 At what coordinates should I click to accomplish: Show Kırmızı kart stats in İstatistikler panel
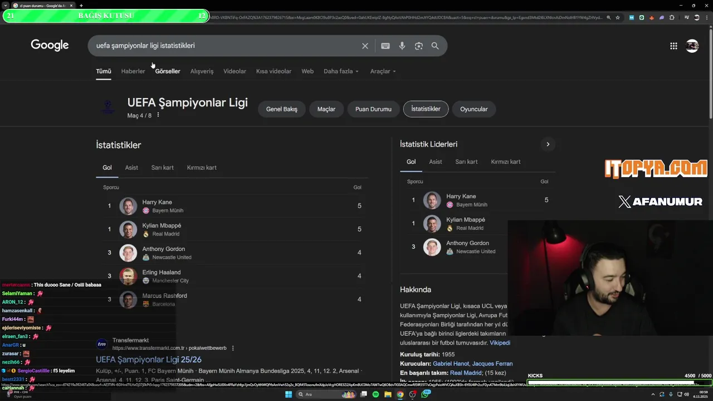[x=202, y=168]
